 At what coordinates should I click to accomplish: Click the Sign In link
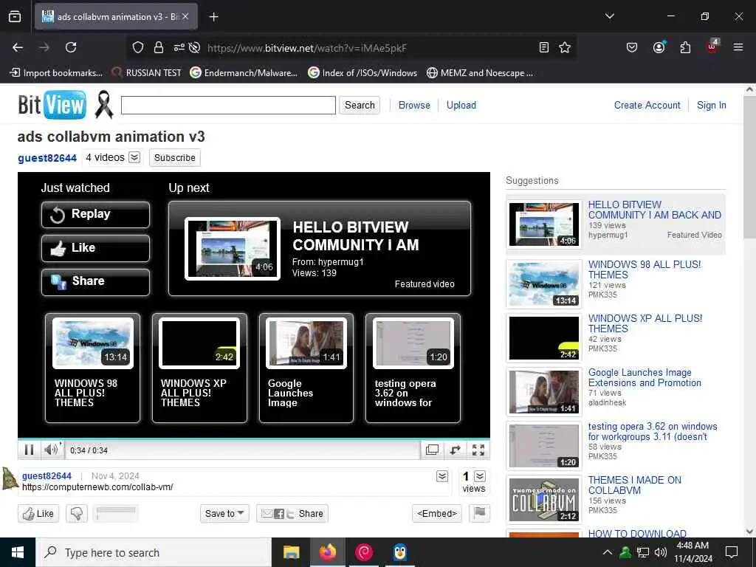pos(711,105)
